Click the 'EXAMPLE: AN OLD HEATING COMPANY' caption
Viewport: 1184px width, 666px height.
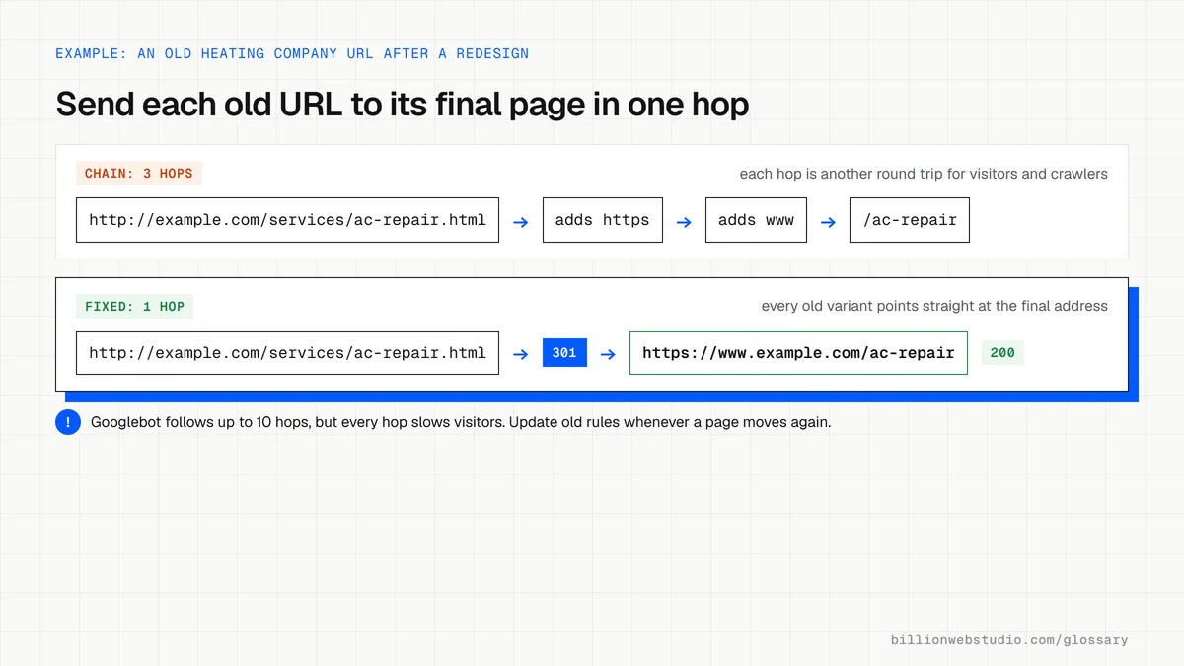(292, 53)
